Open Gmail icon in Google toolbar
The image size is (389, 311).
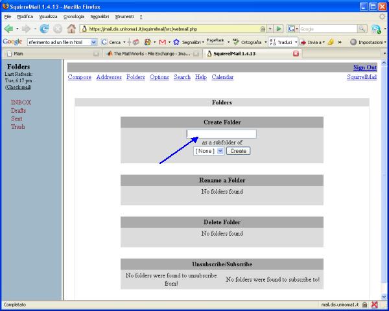161,41
